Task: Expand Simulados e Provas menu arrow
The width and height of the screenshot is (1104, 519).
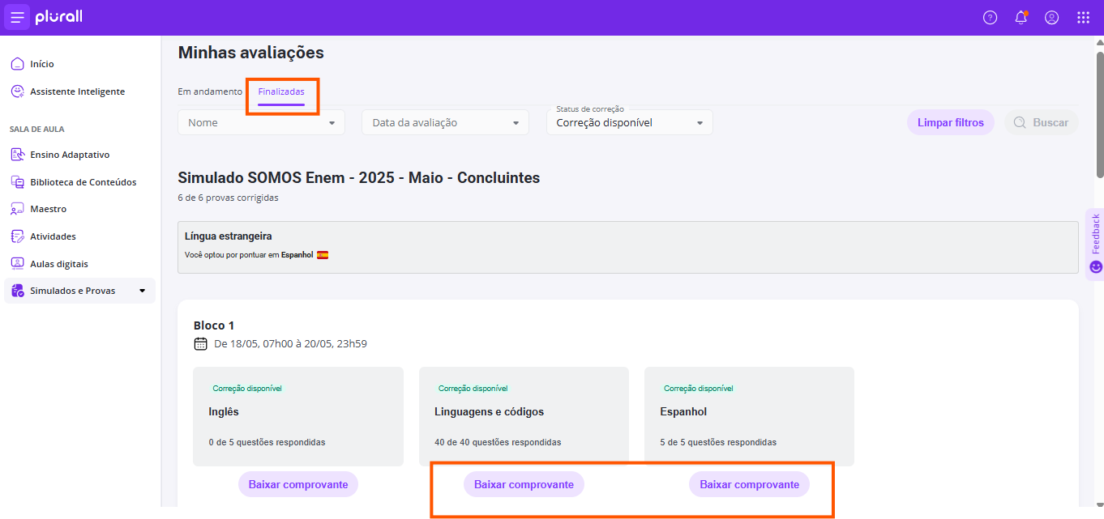Action: [x=143, y=291]
